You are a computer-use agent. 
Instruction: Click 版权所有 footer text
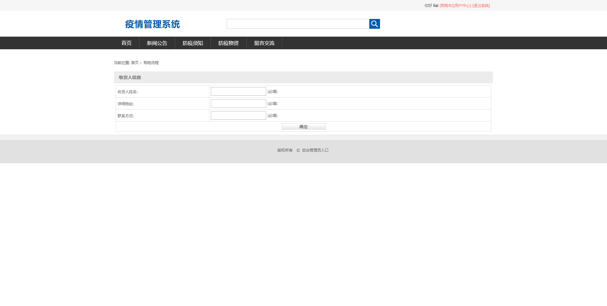pos(285,150)
